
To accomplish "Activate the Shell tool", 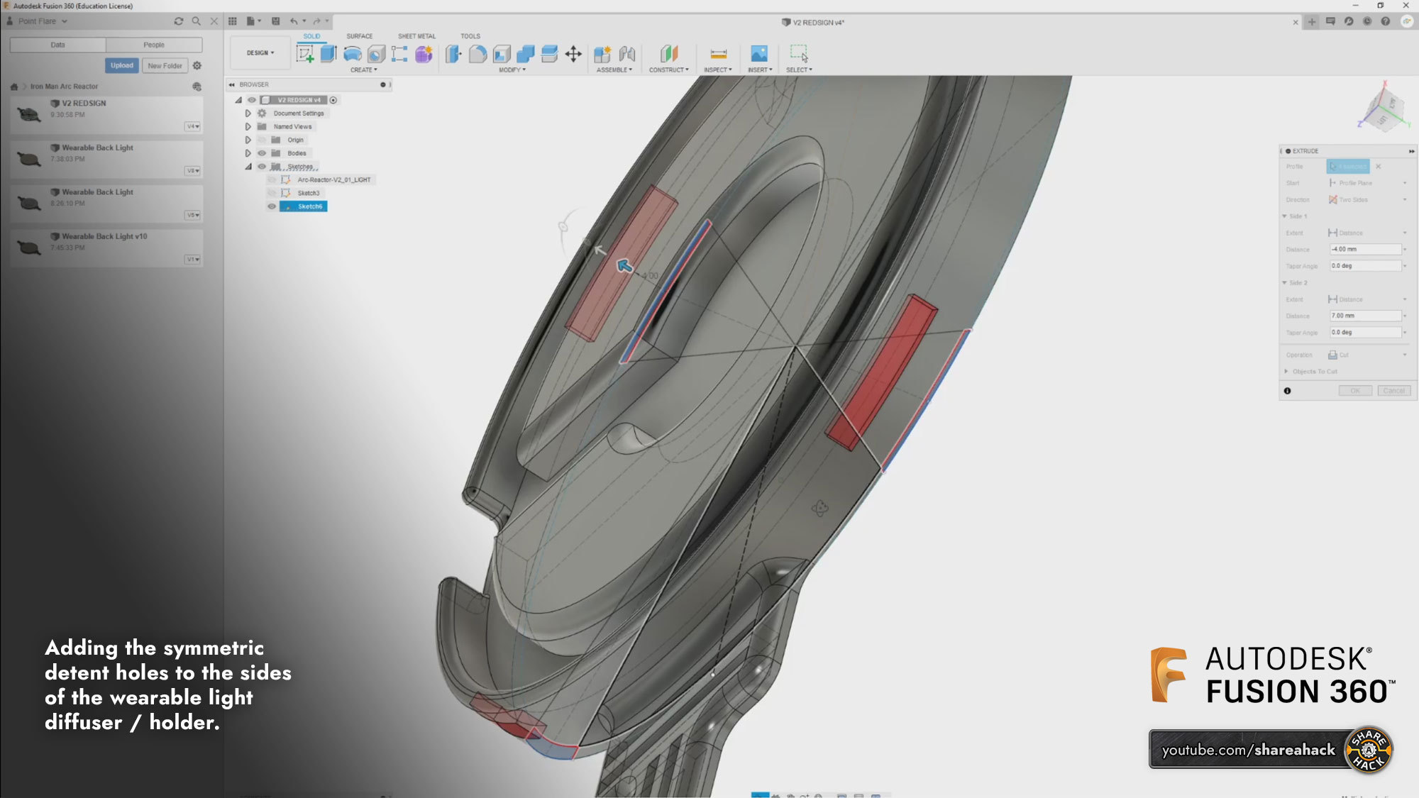I will [502, 54].
